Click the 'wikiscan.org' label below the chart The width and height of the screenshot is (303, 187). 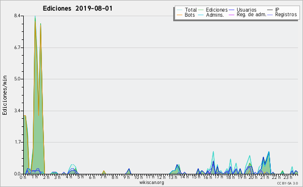click(151, 182)
